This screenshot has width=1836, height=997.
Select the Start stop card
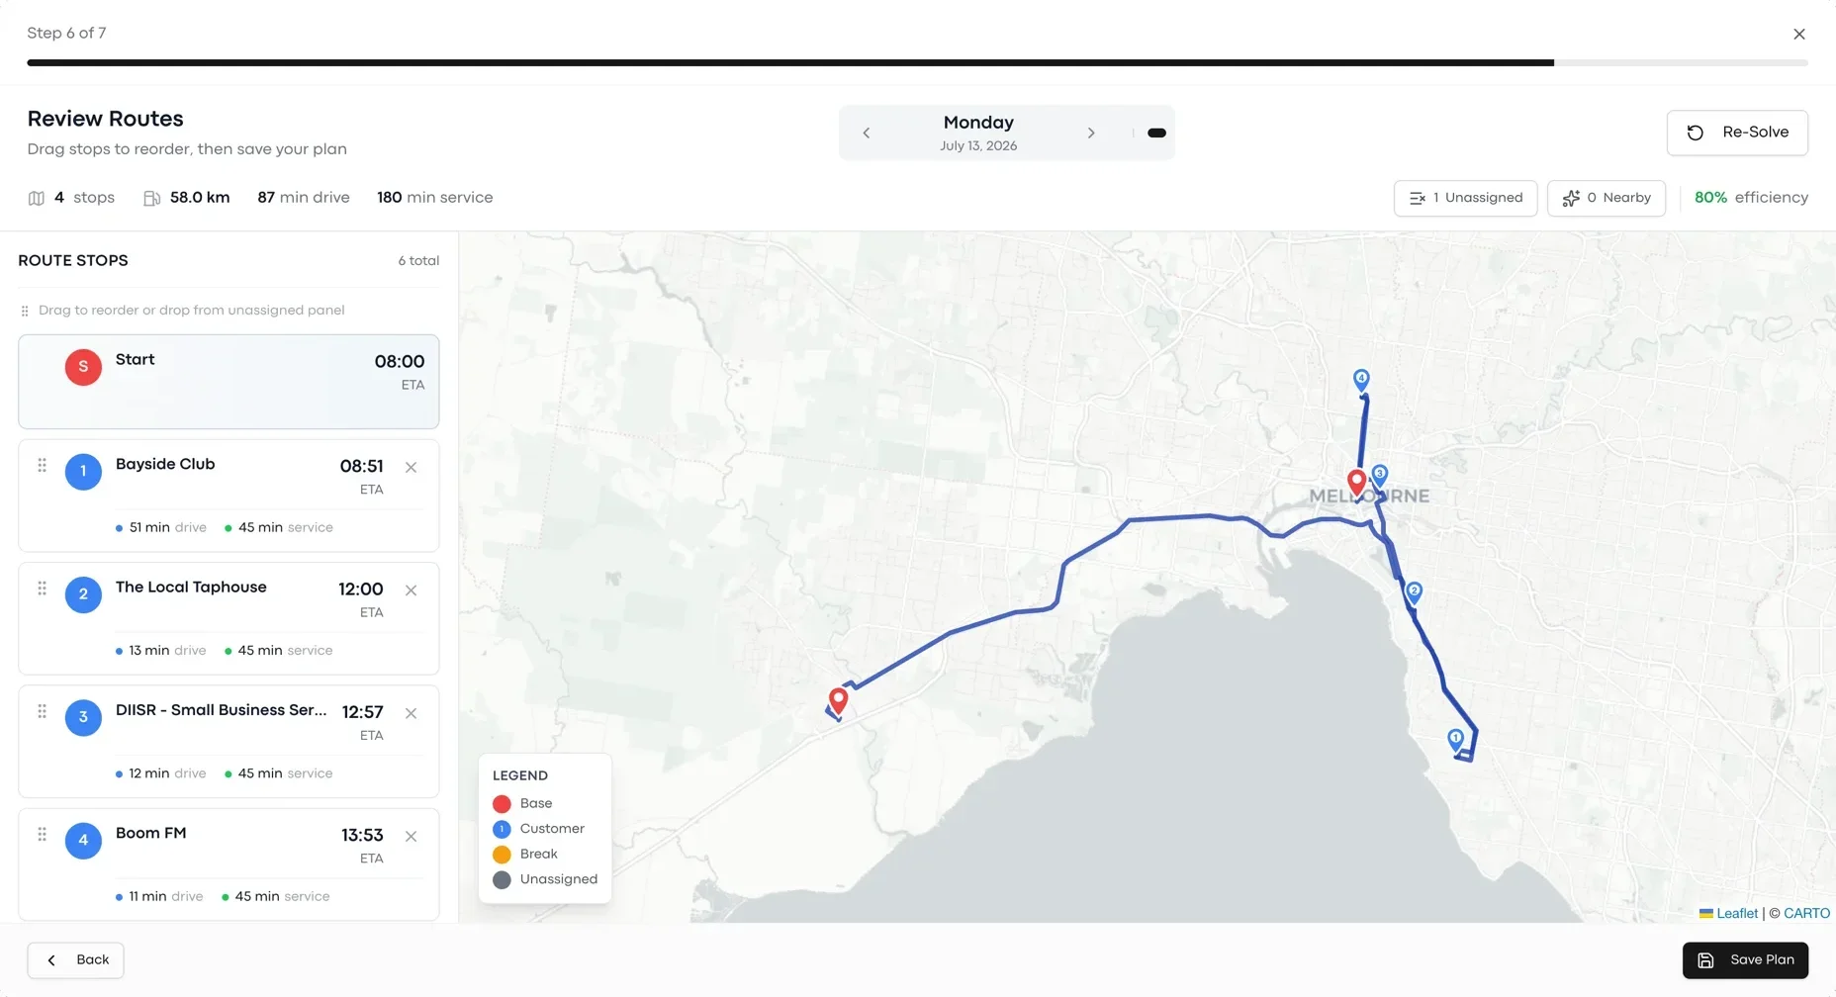[229, 382]
